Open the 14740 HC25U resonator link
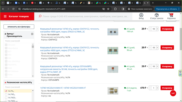This screenshot has height=102, width=182. pos(63,88)
